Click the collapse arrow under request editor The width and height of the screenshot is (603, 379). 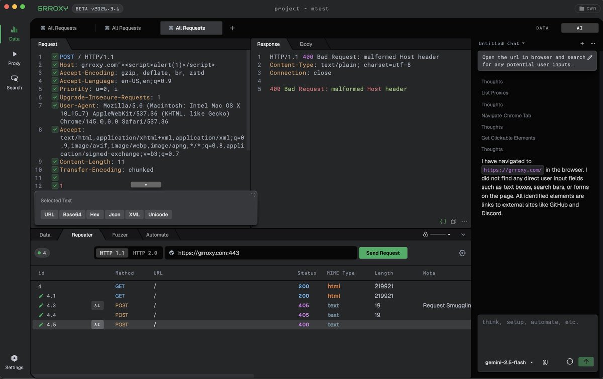pyautogui.click(x=146, y=185)
